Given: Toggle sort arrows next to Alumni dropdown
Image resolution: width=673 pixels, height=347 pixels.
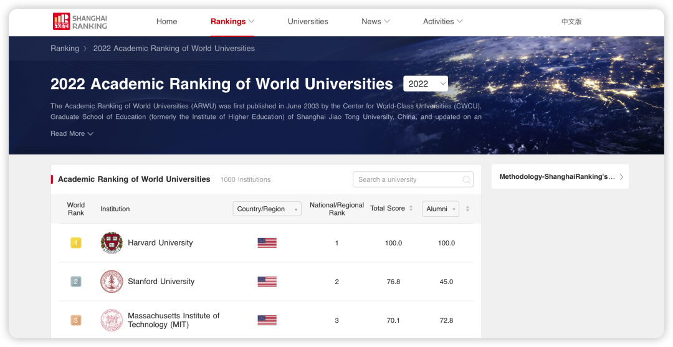Looking at the screenshot, I should point(468,209).
